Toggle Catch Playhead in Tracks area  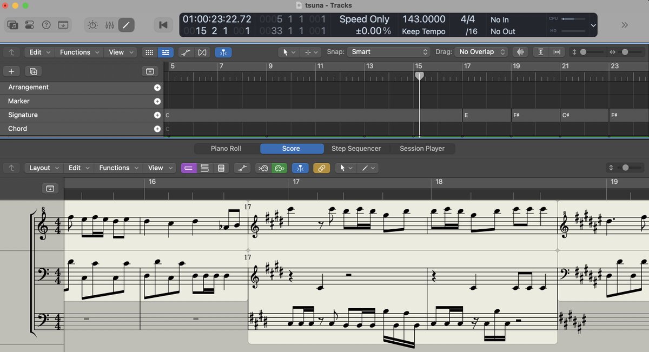(223, 52)
